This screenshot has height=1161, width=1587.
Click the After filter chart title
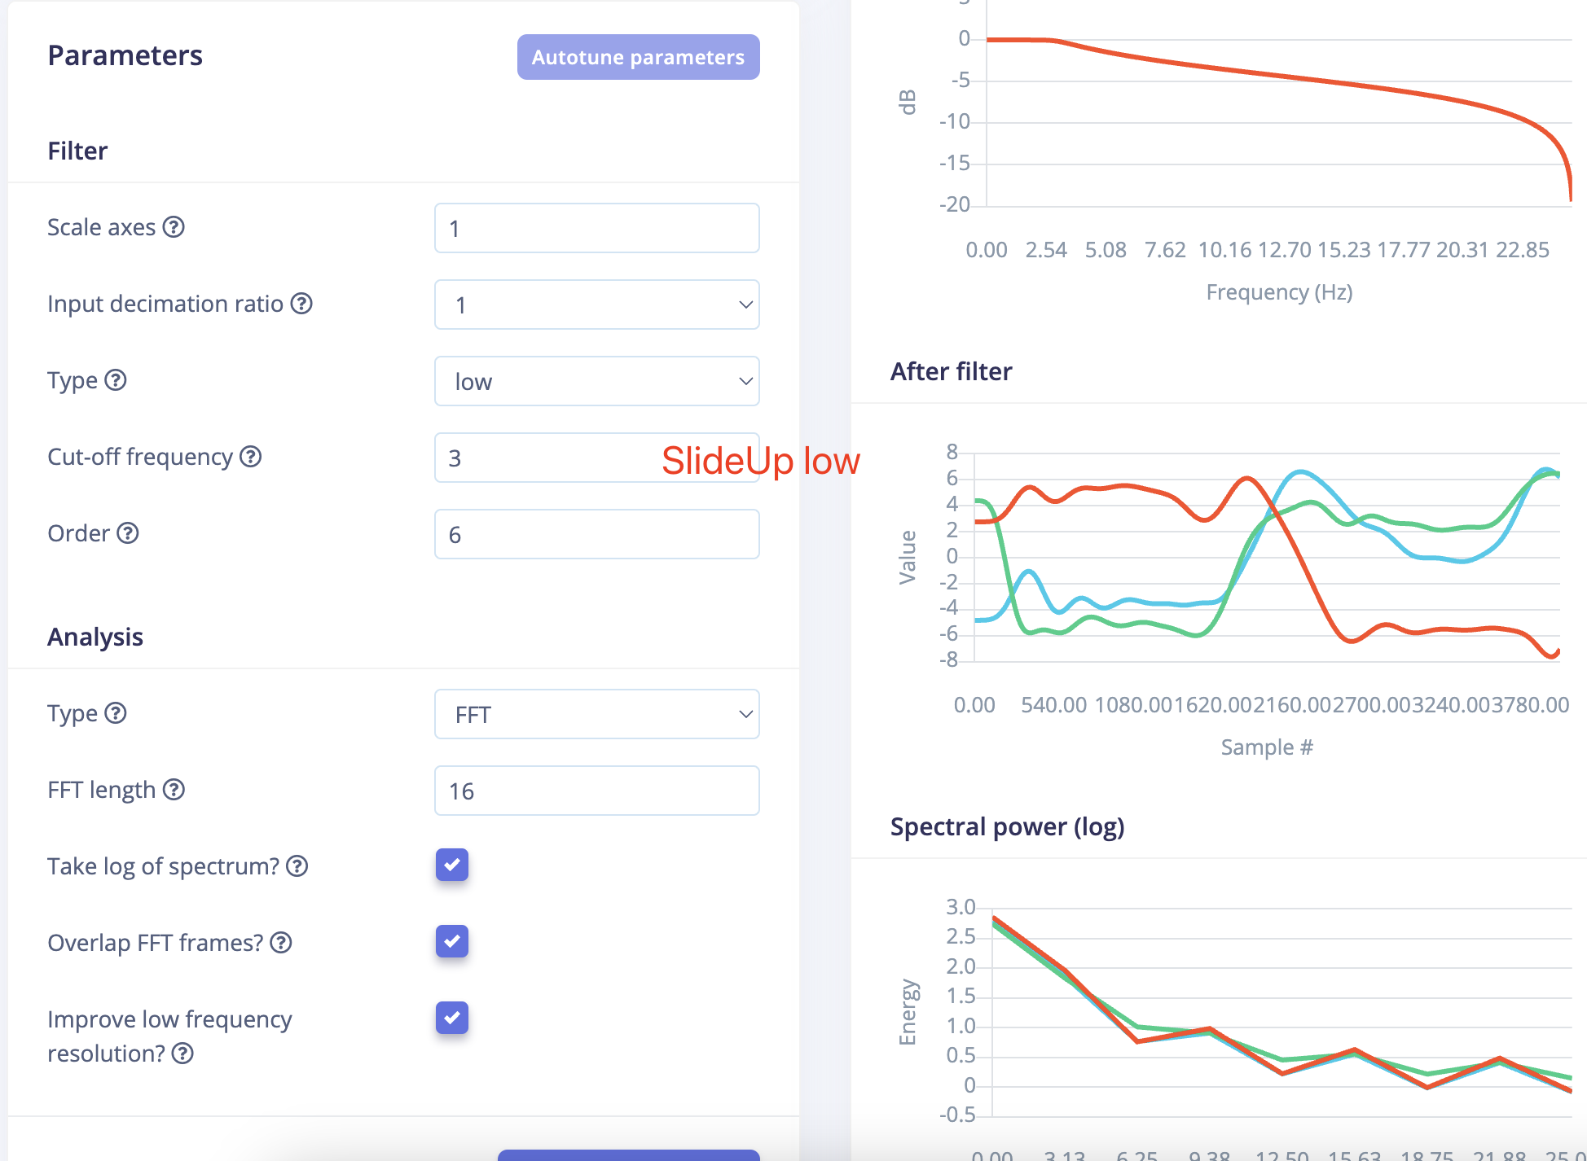(x=951, y=371)
